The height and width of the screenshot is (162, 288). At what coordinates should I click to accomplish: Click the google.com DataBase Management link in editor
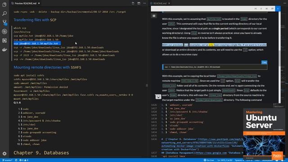(x=211, y=153)
